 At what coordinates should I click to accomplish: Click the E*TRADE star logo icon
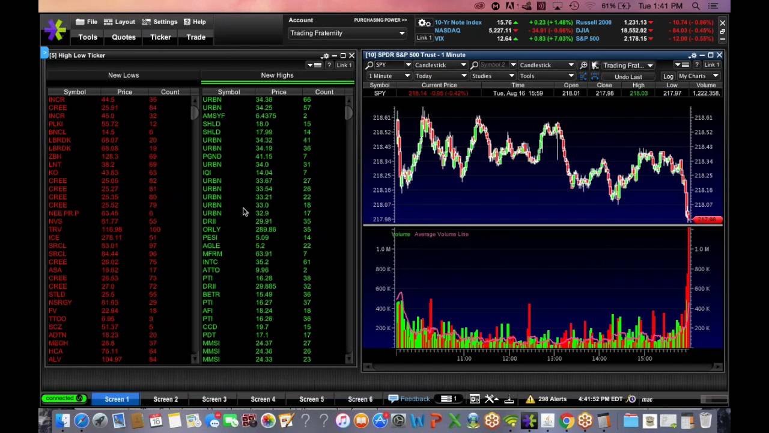[x=55, y=29]
